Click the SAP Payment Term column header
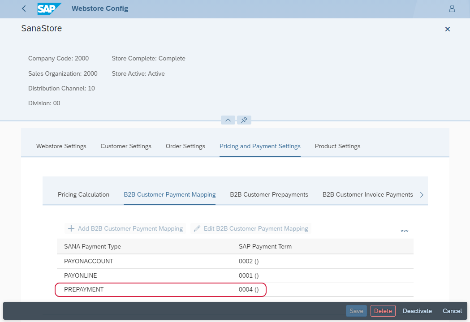Image resolution: width=470 pixels, height=322 pixels. (265, 246)
